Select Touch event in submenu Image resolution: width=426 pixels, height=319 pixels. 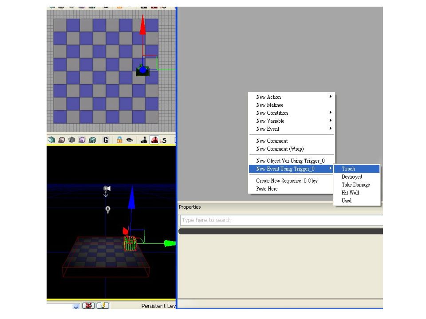point(357,169)
